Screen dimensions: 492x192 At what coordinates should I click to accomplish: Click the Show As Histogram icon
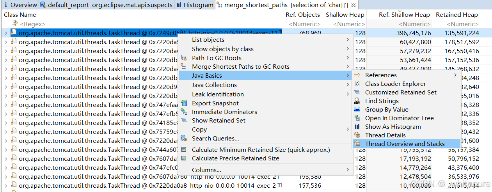(x=357, y=126)
